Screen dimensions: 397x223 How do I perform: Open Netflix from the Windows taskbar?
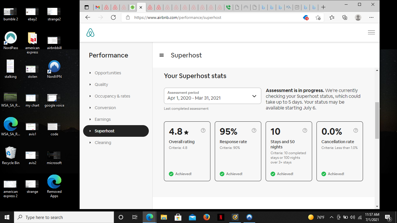click(x=221, y=217)
